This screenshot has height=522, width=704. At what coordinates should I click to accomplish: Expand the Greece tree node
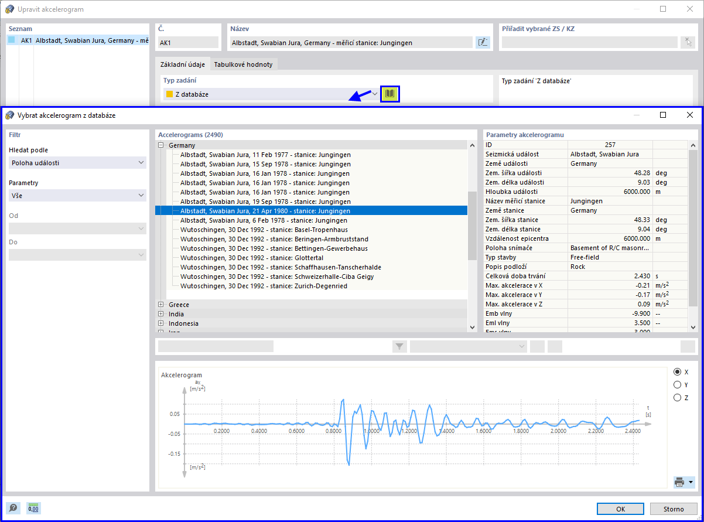[x=160, y=305]
